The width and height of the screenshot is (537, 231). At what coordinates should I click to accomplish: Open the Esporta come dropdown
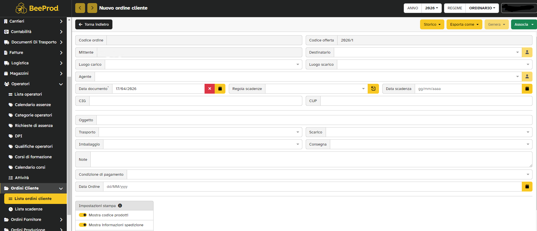click(464, 24)
